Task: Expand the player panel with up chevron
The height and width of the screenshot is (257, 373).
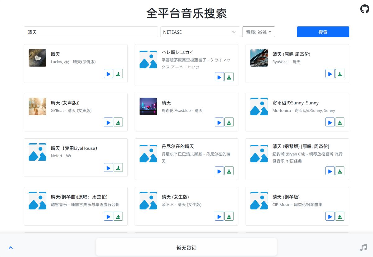Action: click(11, 248)
